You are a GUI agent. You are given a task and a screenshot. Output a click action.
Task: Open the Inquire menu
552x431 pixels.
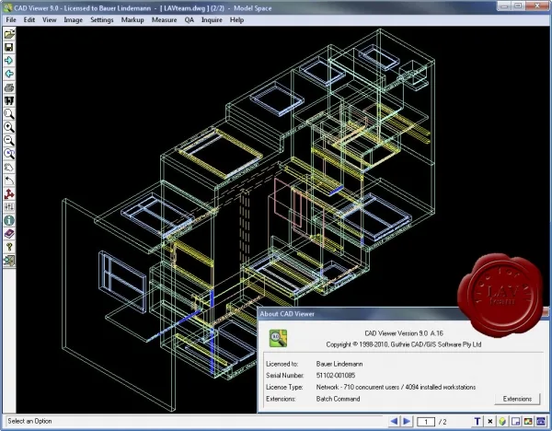[x=212, y=20]
